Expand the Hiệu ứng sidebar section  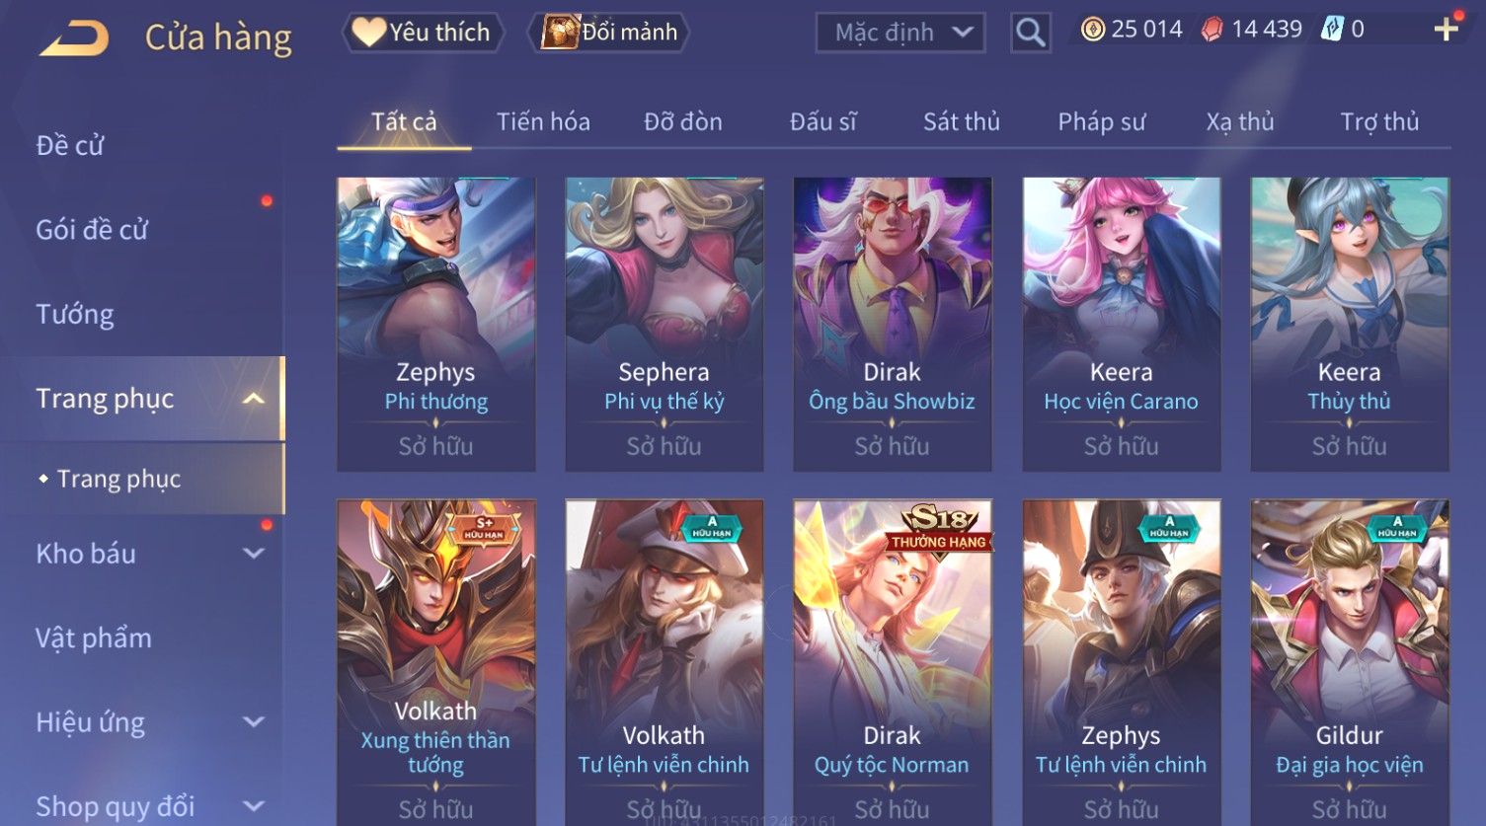click(x=254, y=722)
